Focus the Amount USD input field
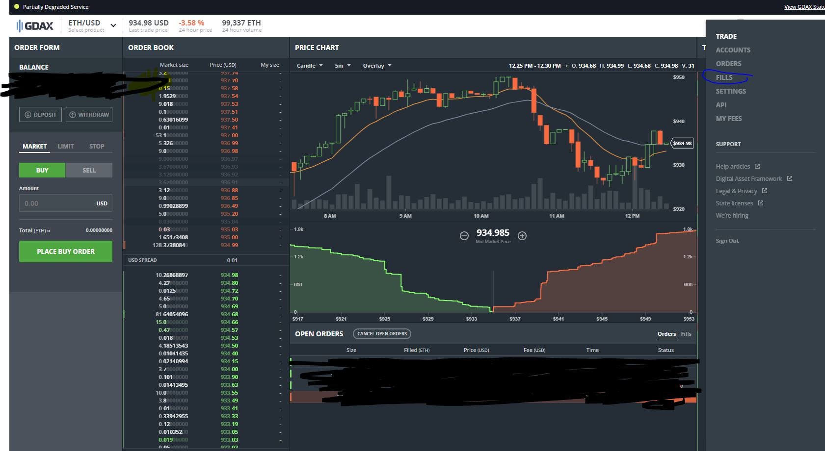 66,203
